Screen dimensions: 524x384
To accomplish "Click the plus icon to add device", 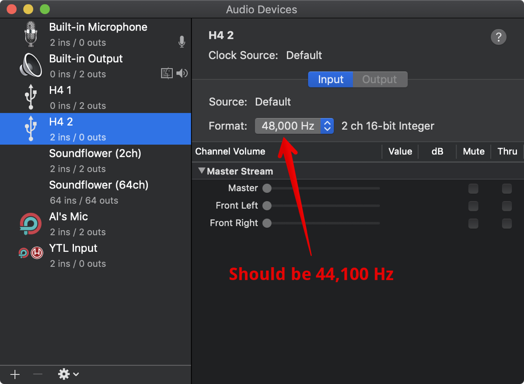I will tap(15, 374).
